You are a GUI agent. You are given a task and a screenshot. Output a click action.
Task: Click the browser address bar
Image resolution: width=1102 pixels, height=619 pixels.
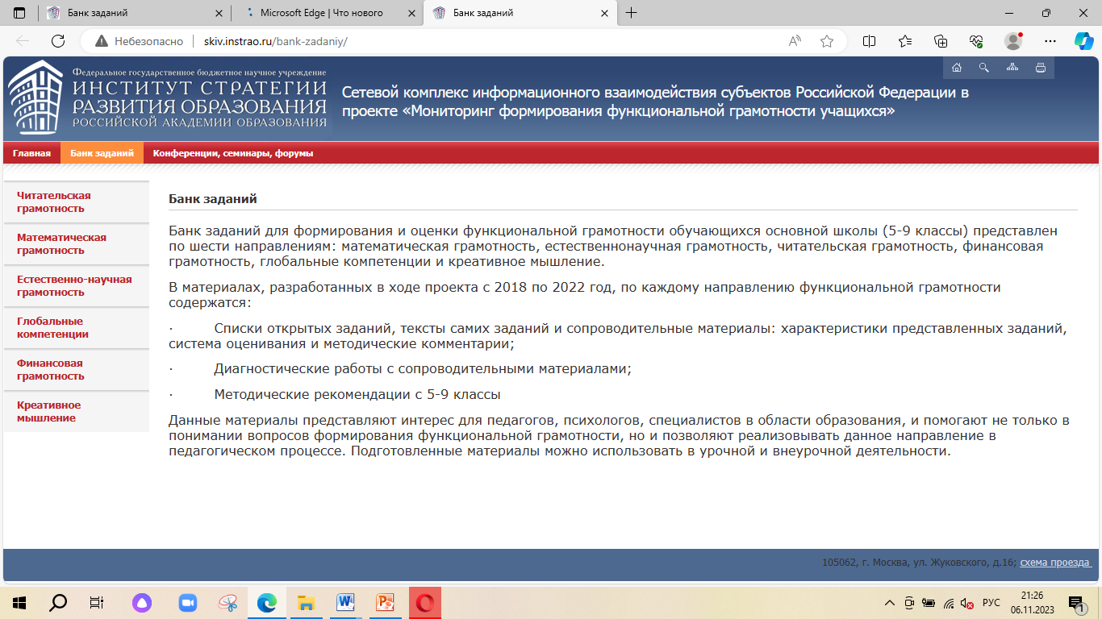pos(484,41)
